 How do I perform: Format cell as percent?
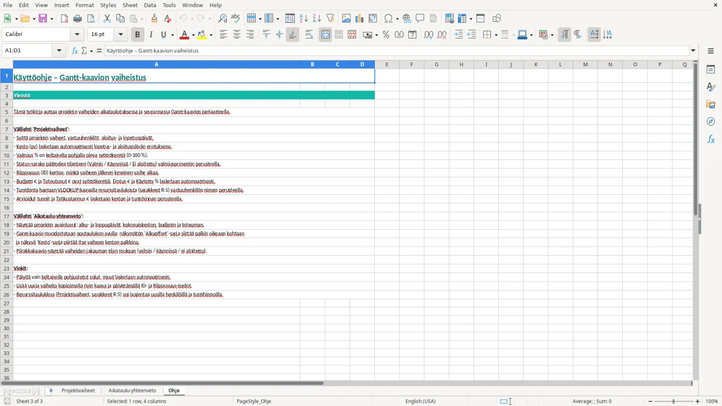tap(386, 35)
